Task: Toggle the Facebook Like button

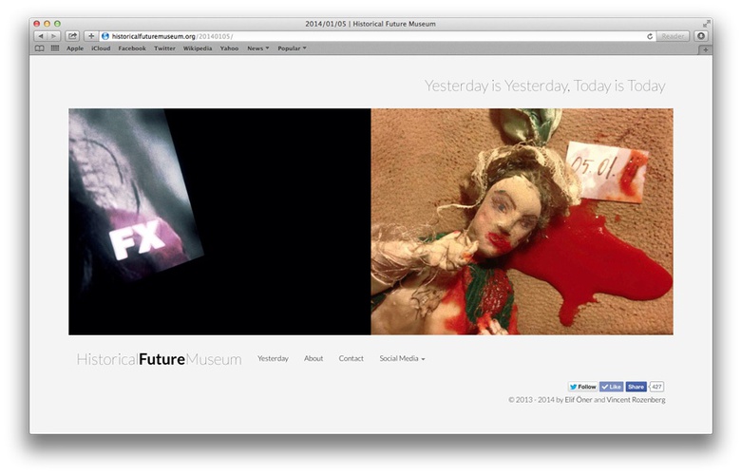Action: coord(611,387)
